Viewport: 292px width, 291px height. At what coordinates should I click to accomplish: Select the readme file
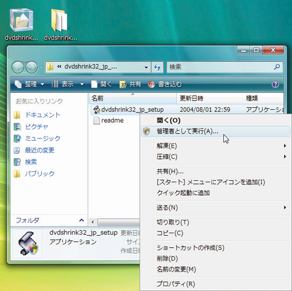108,121
